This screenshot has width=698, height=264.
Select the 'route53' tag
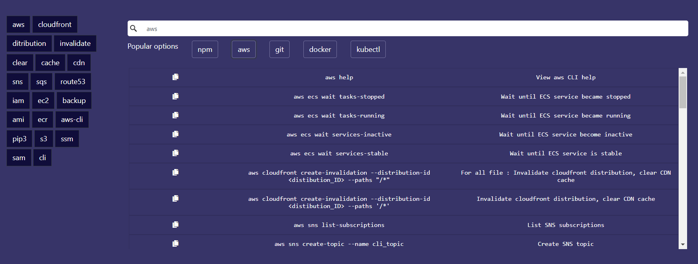coord(73,82)
